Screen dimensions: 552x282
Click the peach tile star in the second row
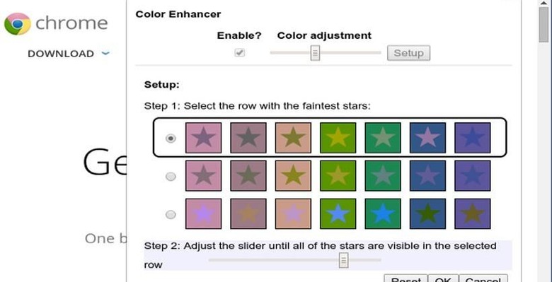point(293,176)
